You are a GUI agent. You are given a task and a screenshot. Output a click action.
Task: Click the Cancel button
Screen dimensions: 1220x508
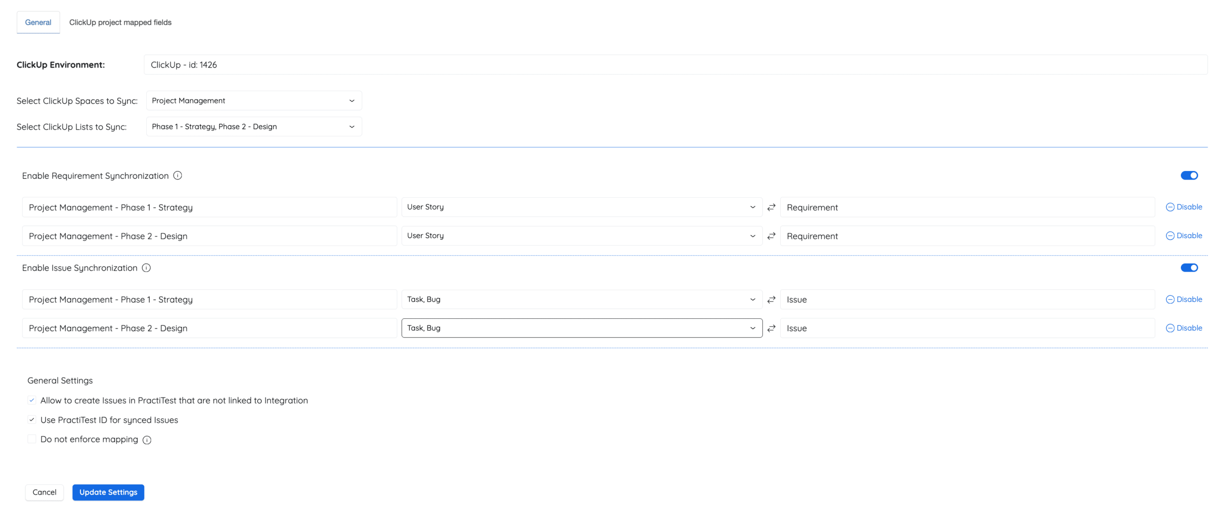[44, 492]
